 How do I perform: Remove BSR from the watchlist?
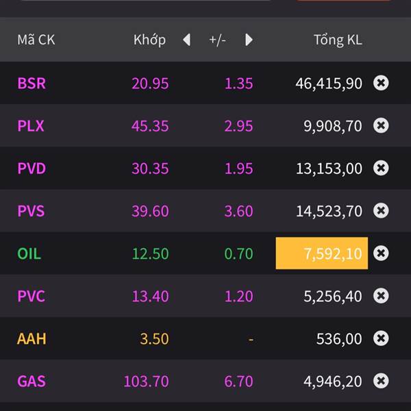[381, 83]
